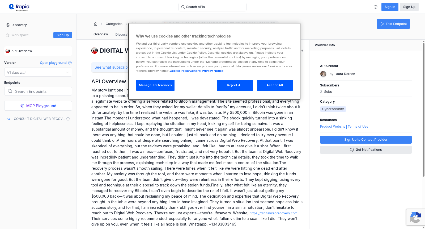This screenshot has height=229, width=425.
Task: Click the page vertical scrollbar
Action: click(x=424, y=110)
